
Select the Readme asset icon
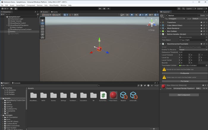pyautogui.click(x=124, y=95)
